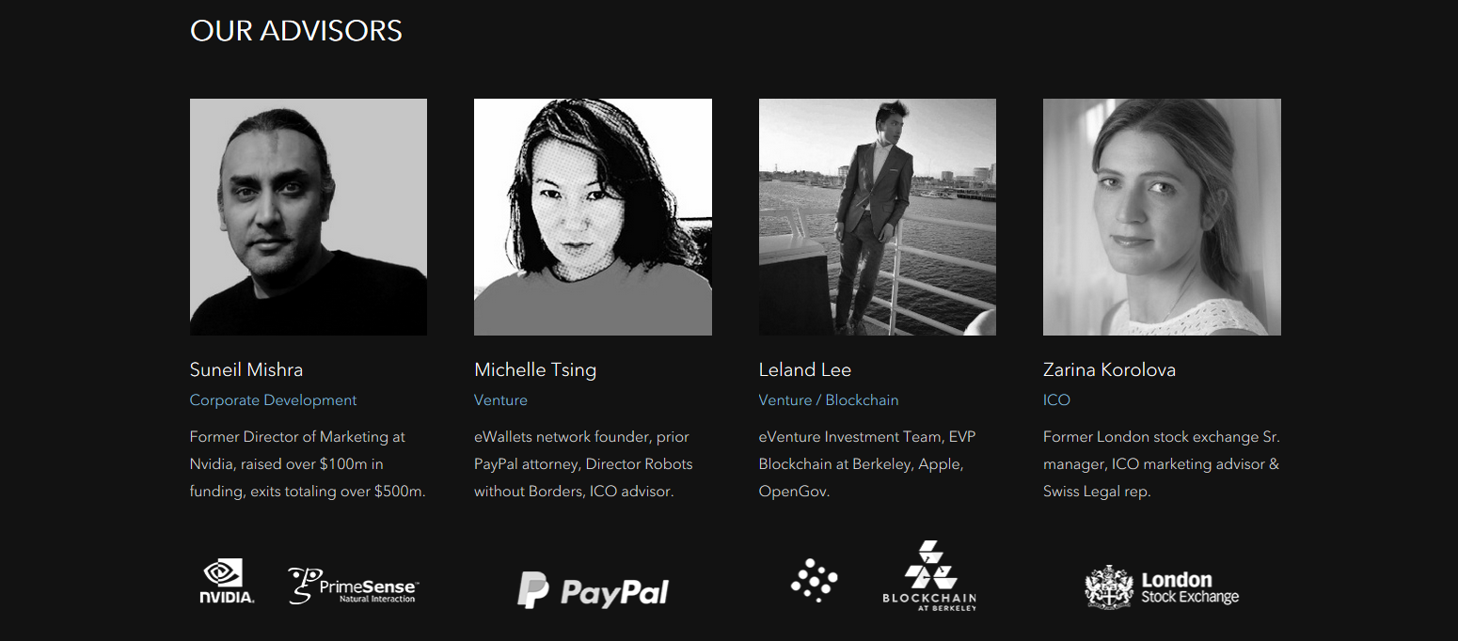Click the OUR ADVISORS heading
Screen dimensions: 1458x641
pyautogui.click(x=296, y=31)
